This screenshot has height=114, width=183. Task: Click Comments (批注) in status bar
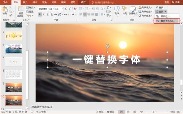coord(111,112)
